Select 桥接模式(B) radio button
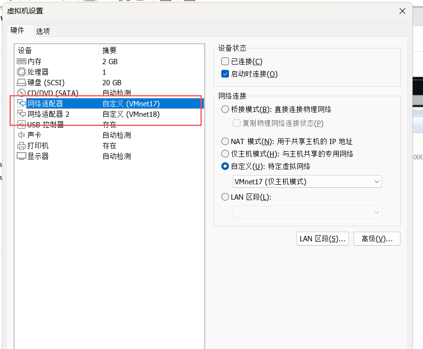The height and width of the screenshot is (349, 423). click(225, 110)
